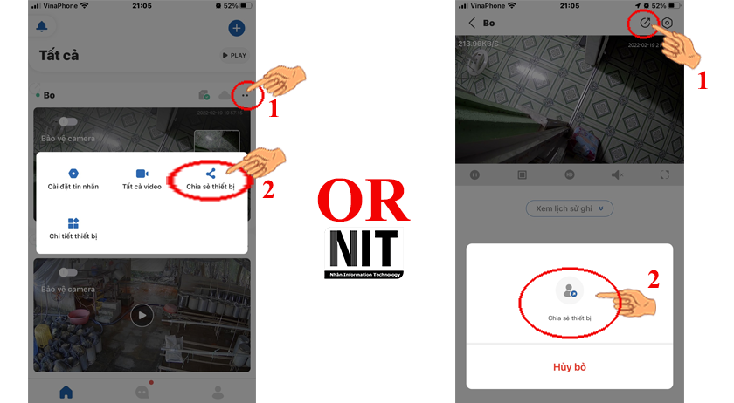
Task: Open Tất cả video from popup
Action: (x=142, y=180)
